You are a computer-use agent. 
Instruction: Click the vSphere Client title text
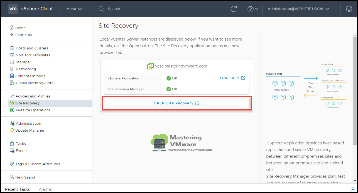pyautogui.click(x=37, y=9)
